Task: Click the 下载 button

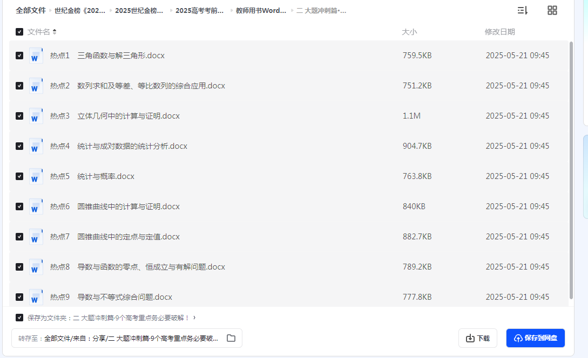Action: click(477, 338)
